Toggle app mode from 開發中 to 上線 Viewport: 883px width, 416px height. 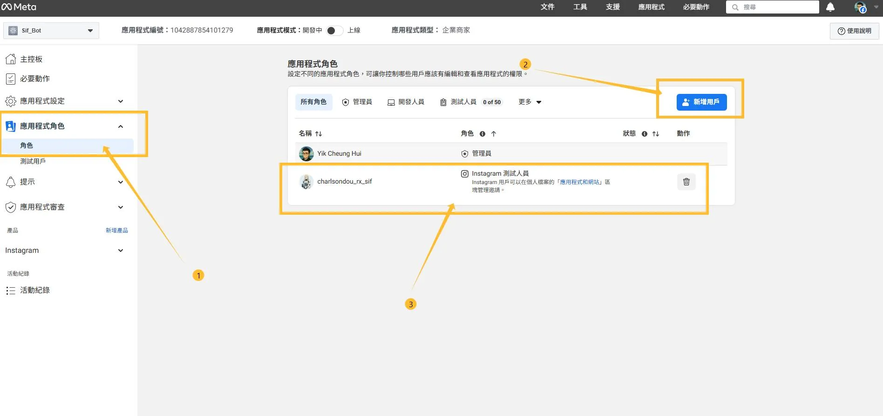click(x=334, y=31)
